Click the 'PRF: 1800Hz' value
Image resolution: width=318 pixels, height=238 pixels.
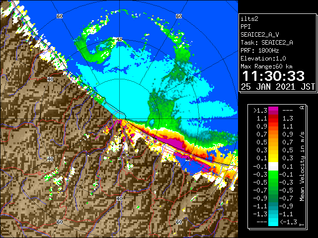[x=259, y=51]
